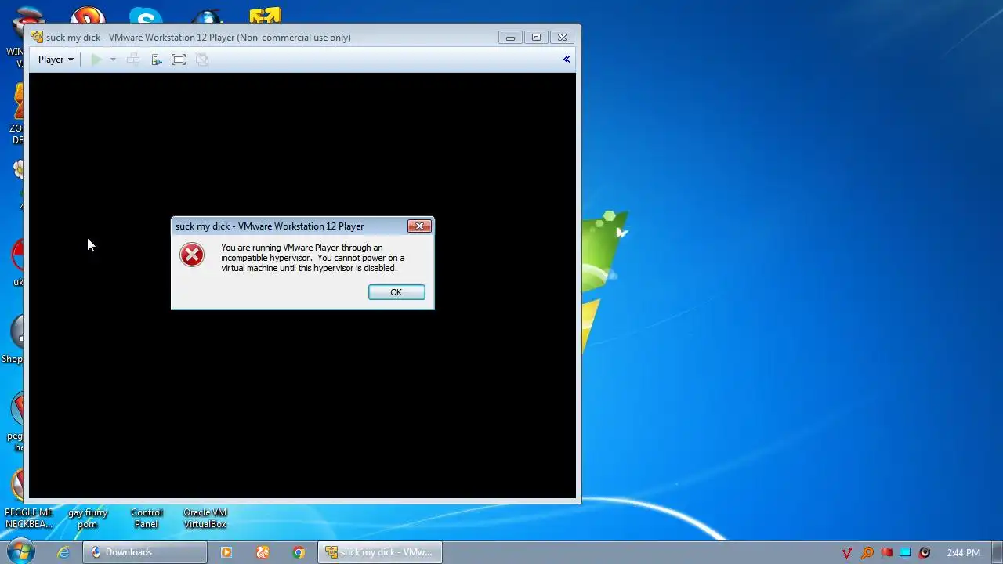The image size is (1003, 564).
Task: Click OK in the hypervisor error dialog
Action: 396,292
